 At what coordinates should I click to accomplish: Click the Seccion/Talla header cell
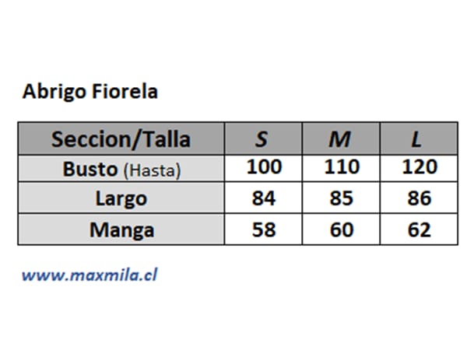click(x=121, y=138)
